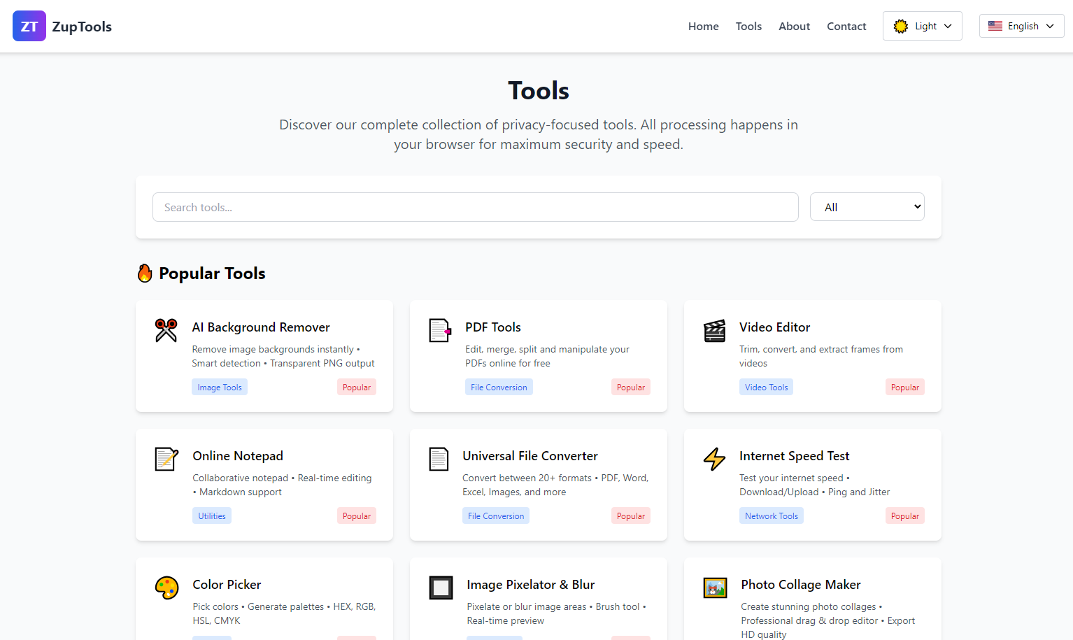Click the Online Notepad memo icon

[x=166, y=460]
